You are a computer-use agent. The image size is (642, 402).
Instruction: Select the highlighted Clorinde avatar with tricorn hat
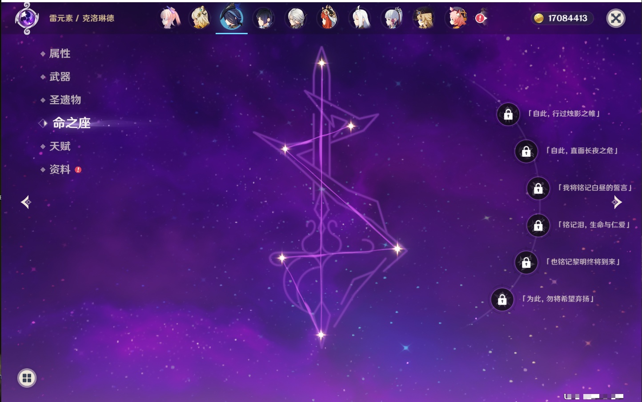[232, 17]
